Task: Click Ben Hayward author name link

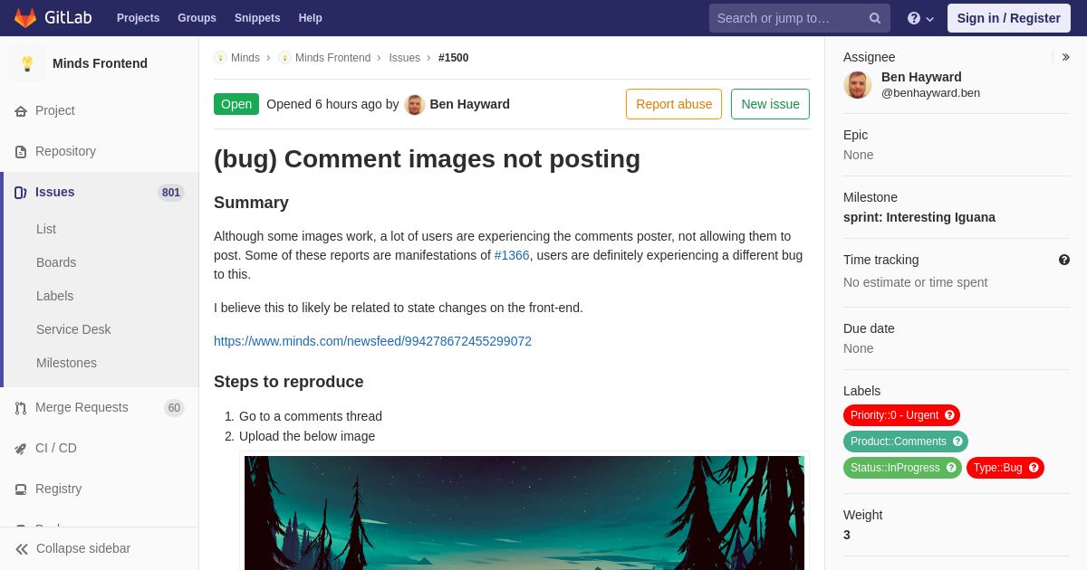Action: click(x=469, y=104)
